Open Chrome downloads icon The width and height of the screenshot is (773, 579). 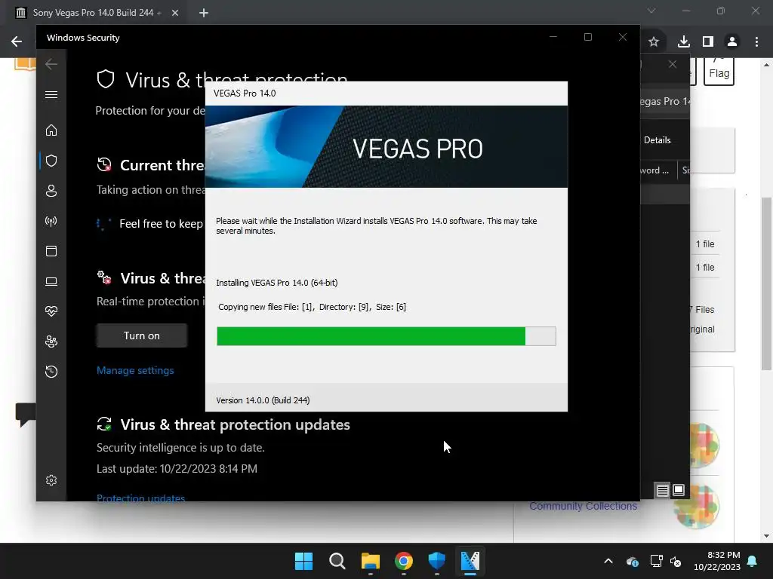684,42
